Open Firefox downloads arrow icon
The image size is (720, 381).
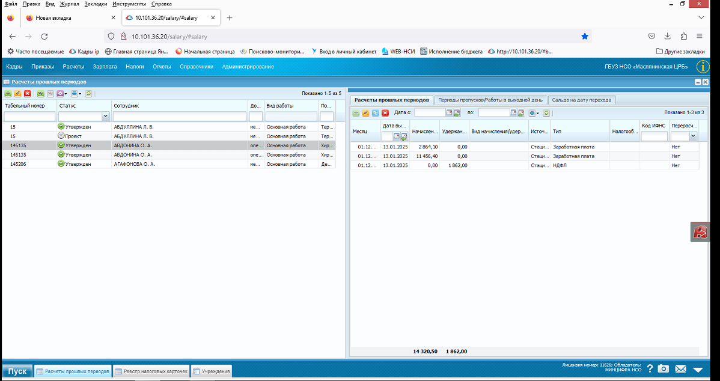tap(667, 36)
